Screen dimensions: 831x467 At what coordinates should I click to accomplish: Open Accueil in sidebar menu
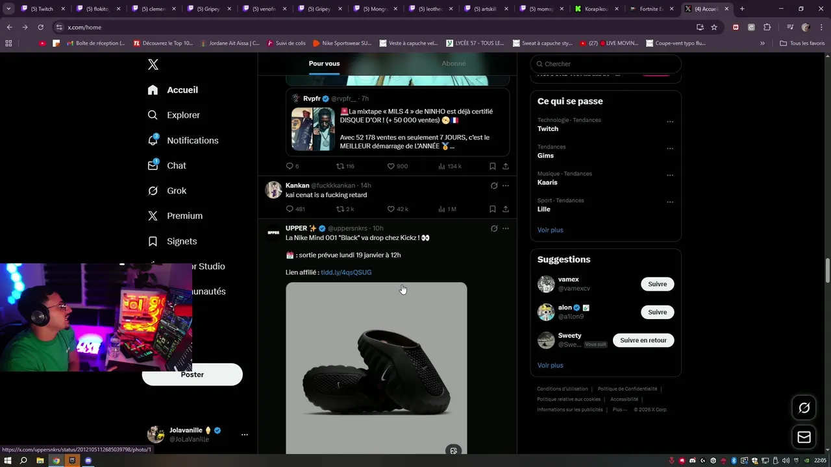(173, 90)
